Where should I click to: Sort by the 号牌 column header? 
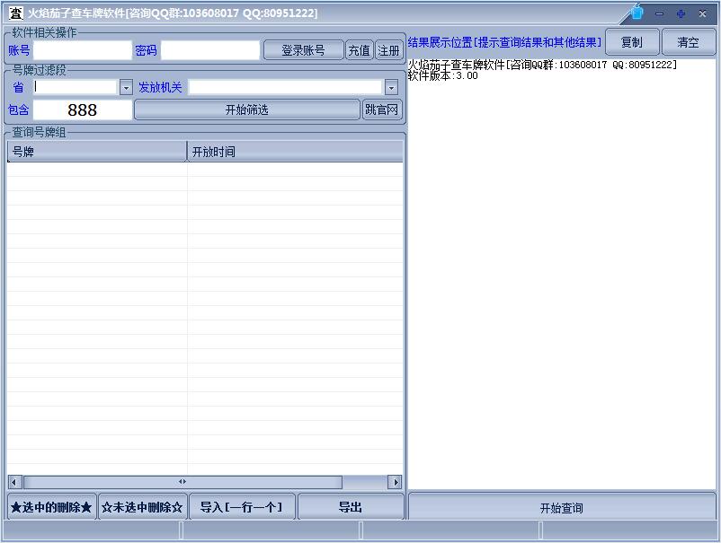(97, 152)
